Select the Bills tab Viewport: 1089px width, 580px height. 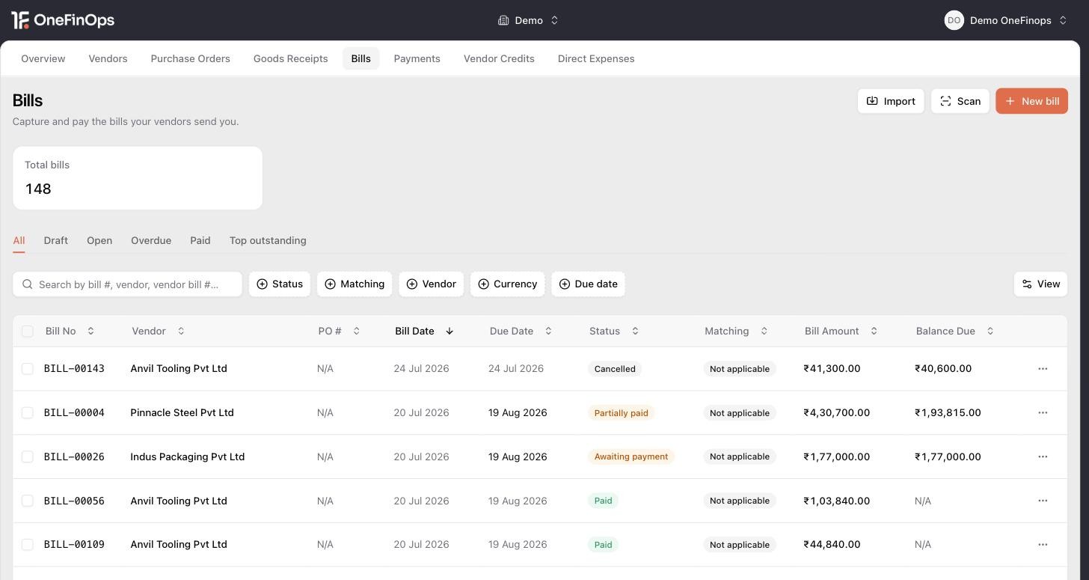(361, 58)
